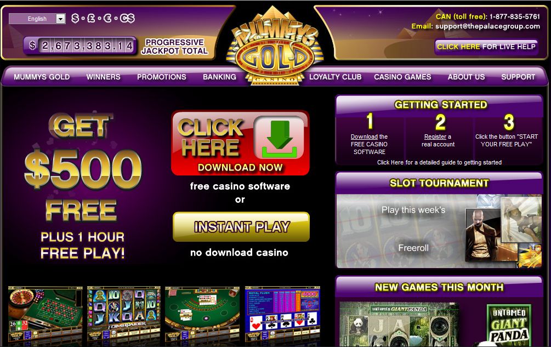The width and height of the screenshot is (551, 347).
Task: Select the pound currency icon
Action: pos(90,18)
